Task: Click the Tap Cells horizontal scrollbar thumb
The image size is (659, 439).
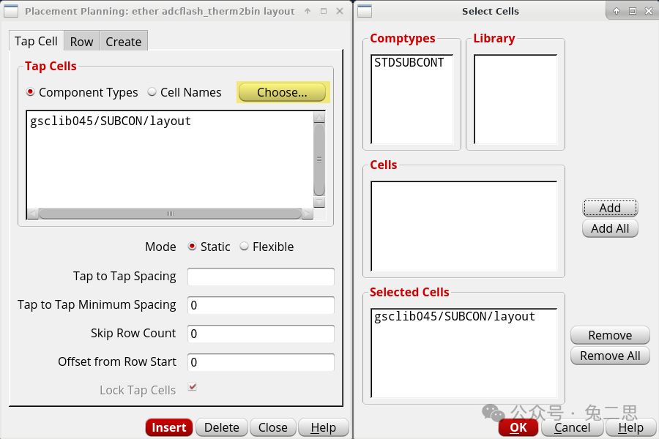Action: (x=170, y=214)
